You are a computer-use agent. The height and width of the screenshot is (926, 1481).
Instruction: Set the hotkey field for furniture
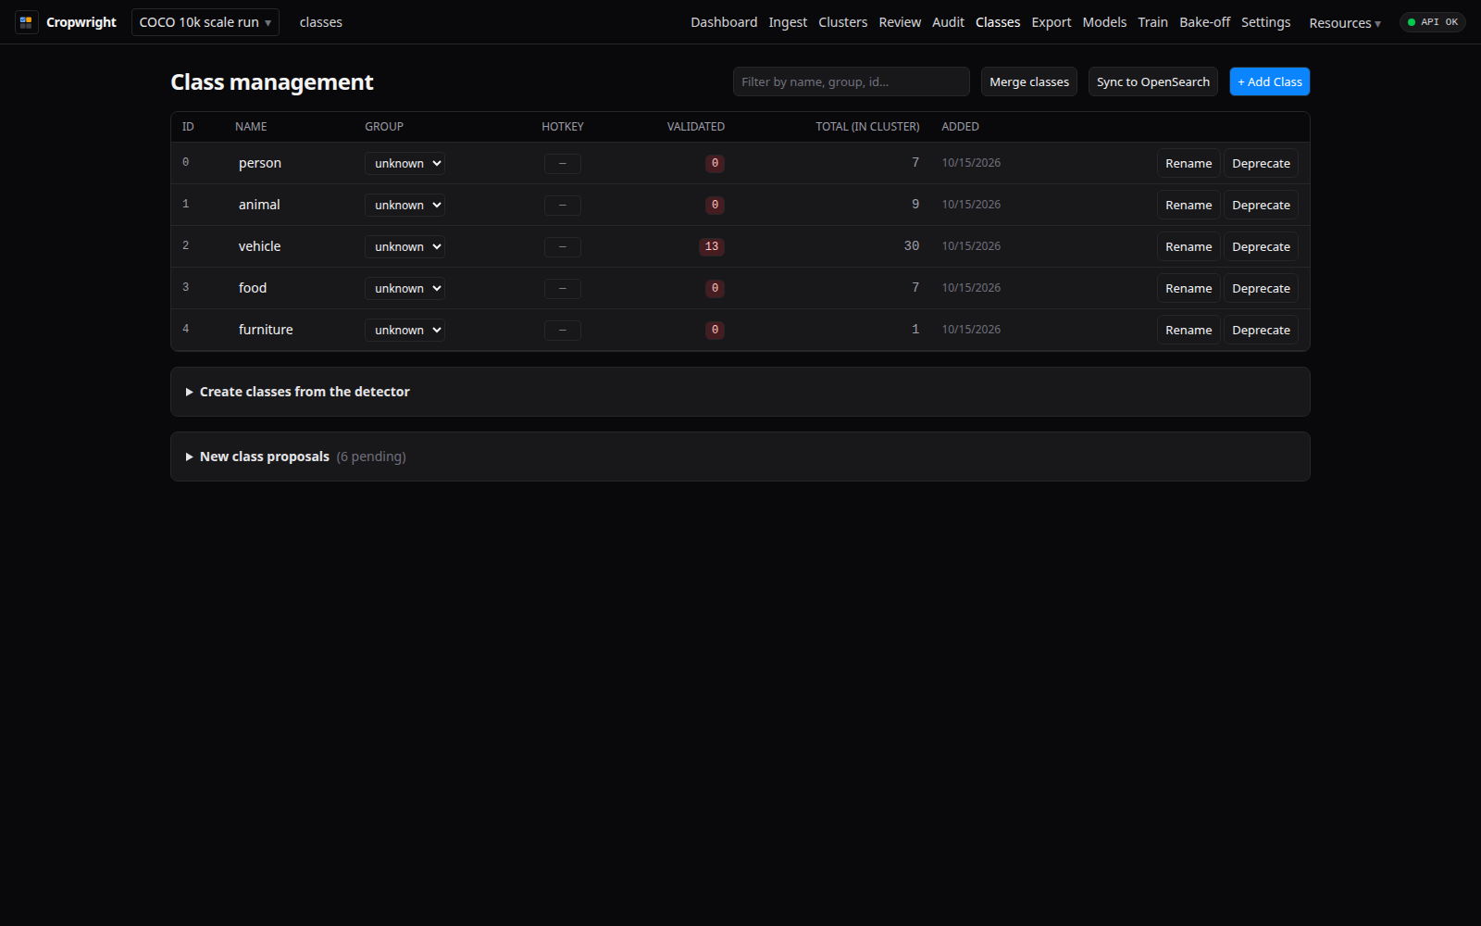click(x=563, y=330)
